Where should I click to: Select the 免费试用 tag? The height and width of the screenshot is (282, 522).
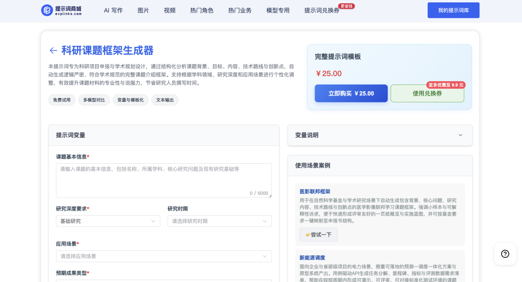(x=61, y=100)
